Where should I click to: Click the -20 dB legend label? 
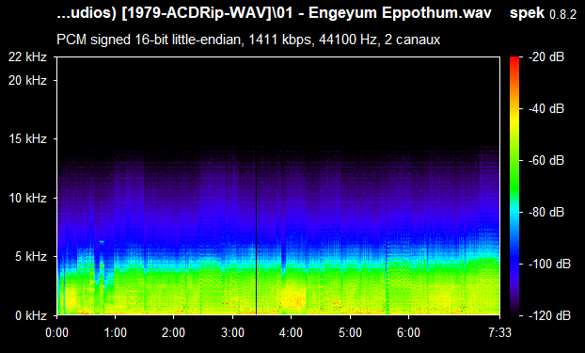click(x=546, y=57)
